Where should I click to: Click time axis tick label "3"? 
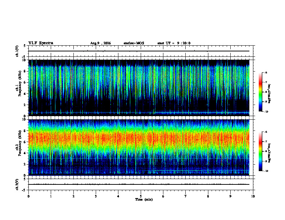96,196
